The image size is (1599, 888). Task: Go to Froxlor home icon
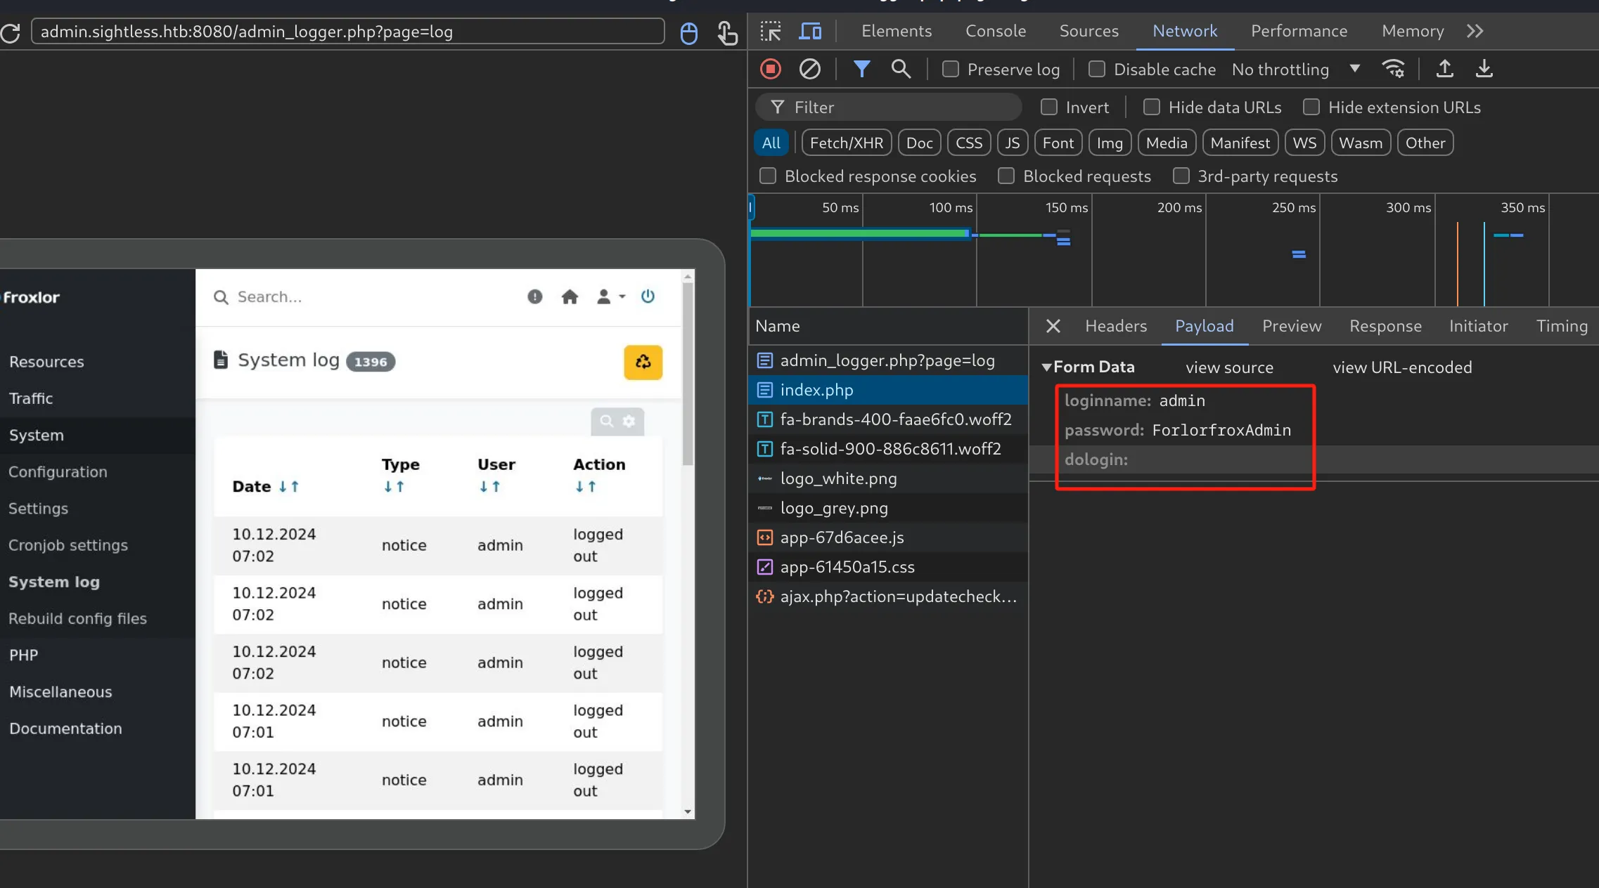[x=570, y=296]
